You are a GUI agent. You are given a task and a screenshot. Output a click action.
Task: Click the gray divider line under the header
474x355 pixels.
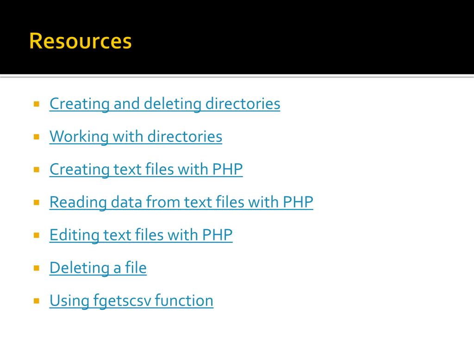[237, 76]
